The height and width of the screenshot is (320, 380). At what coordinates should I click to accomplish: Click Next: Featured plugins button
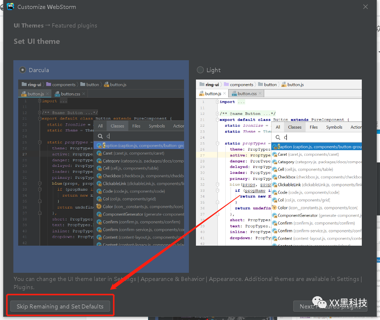click(x=330, y=306)
